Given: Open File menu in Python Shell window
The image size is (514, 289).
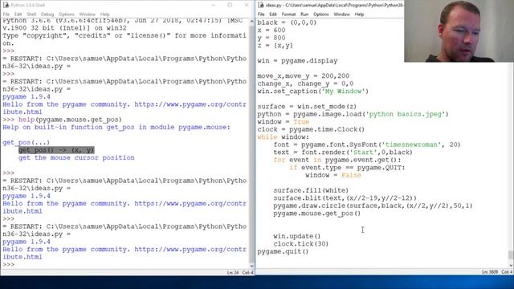Looking at the screenshot, I should (6, 14).
